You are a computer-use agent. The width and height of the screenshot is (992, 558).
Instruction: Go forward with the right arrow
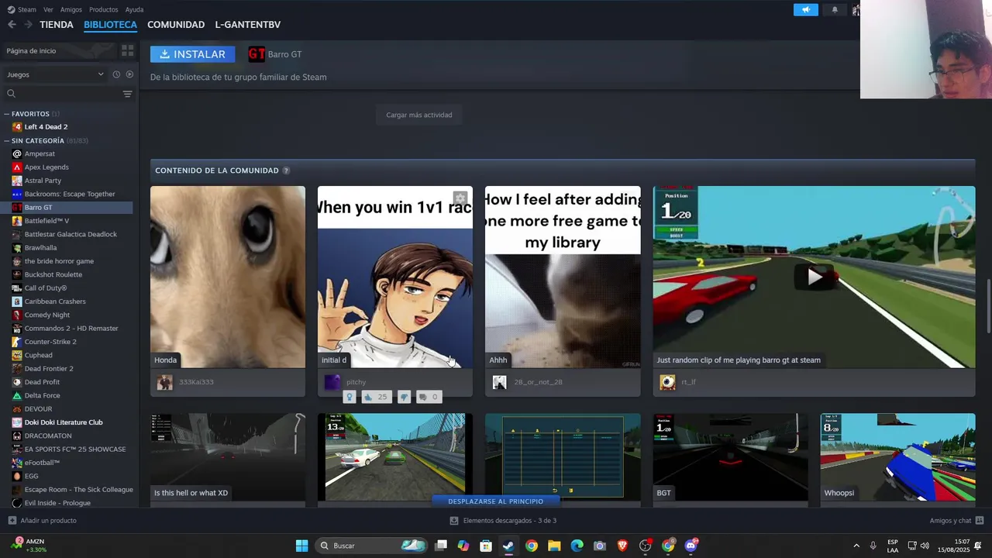tap(29, 25)
